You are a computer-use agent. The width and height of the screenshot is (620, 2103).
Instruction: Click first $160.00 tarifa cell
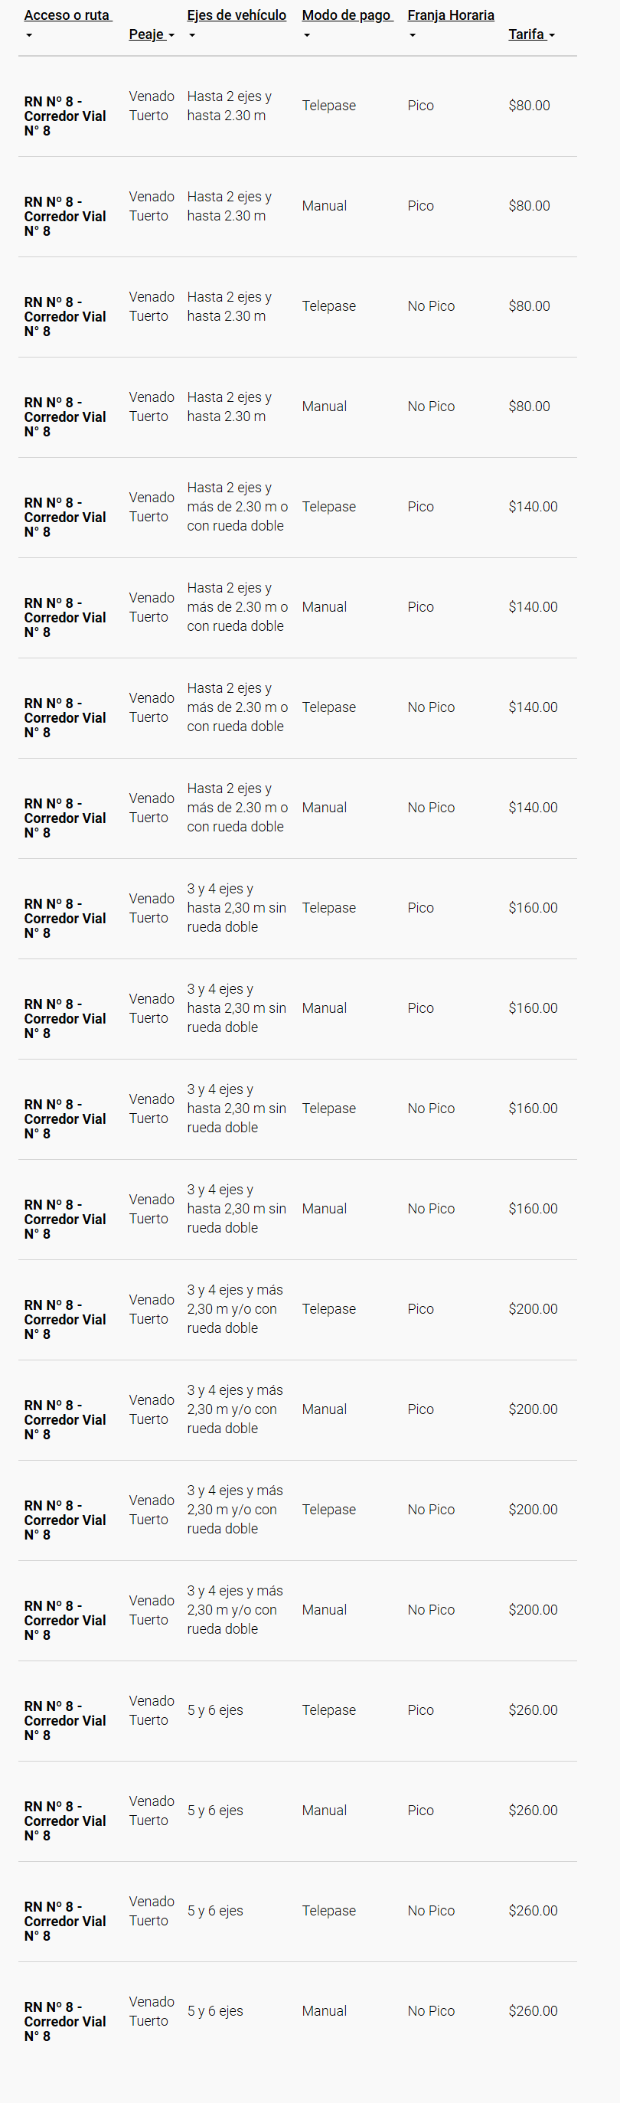click(x=534, y=908)
